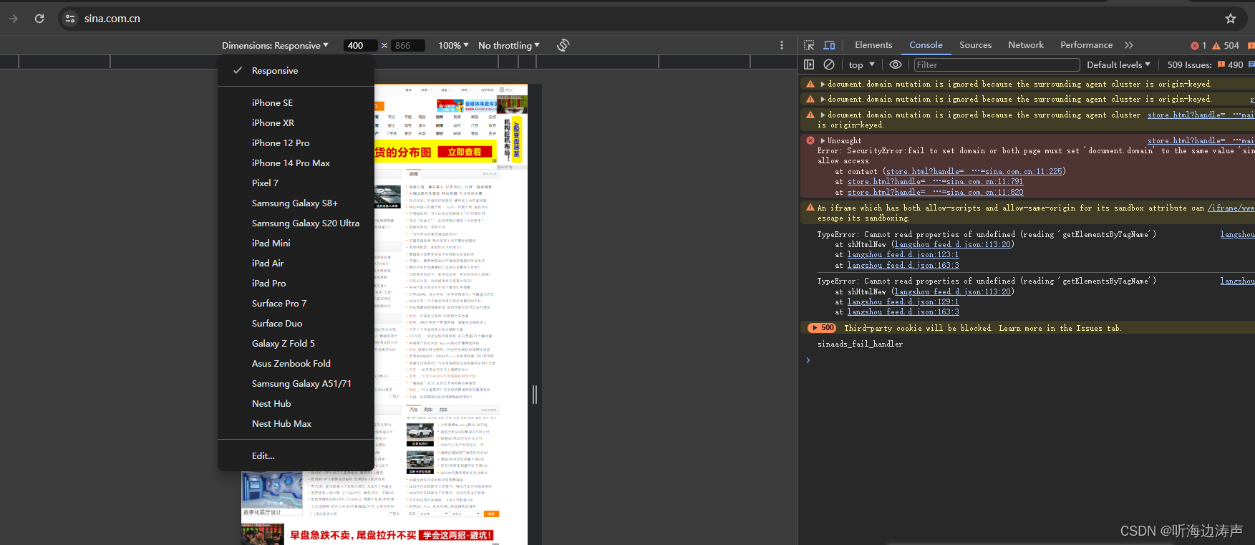Click the car thumbnail in 汽车 section
Screen dimensions: 1255x545
(420, 435)
